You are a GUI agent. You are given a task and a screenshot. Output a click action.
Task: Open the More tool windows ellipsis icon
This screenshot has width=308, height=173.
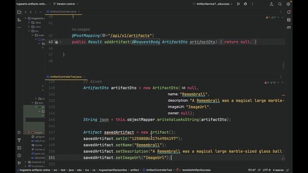[19, 27]
